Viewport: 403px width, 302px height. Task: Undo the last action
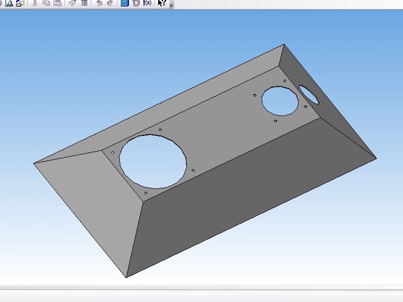pyautogui.click(x=99, y=3)
